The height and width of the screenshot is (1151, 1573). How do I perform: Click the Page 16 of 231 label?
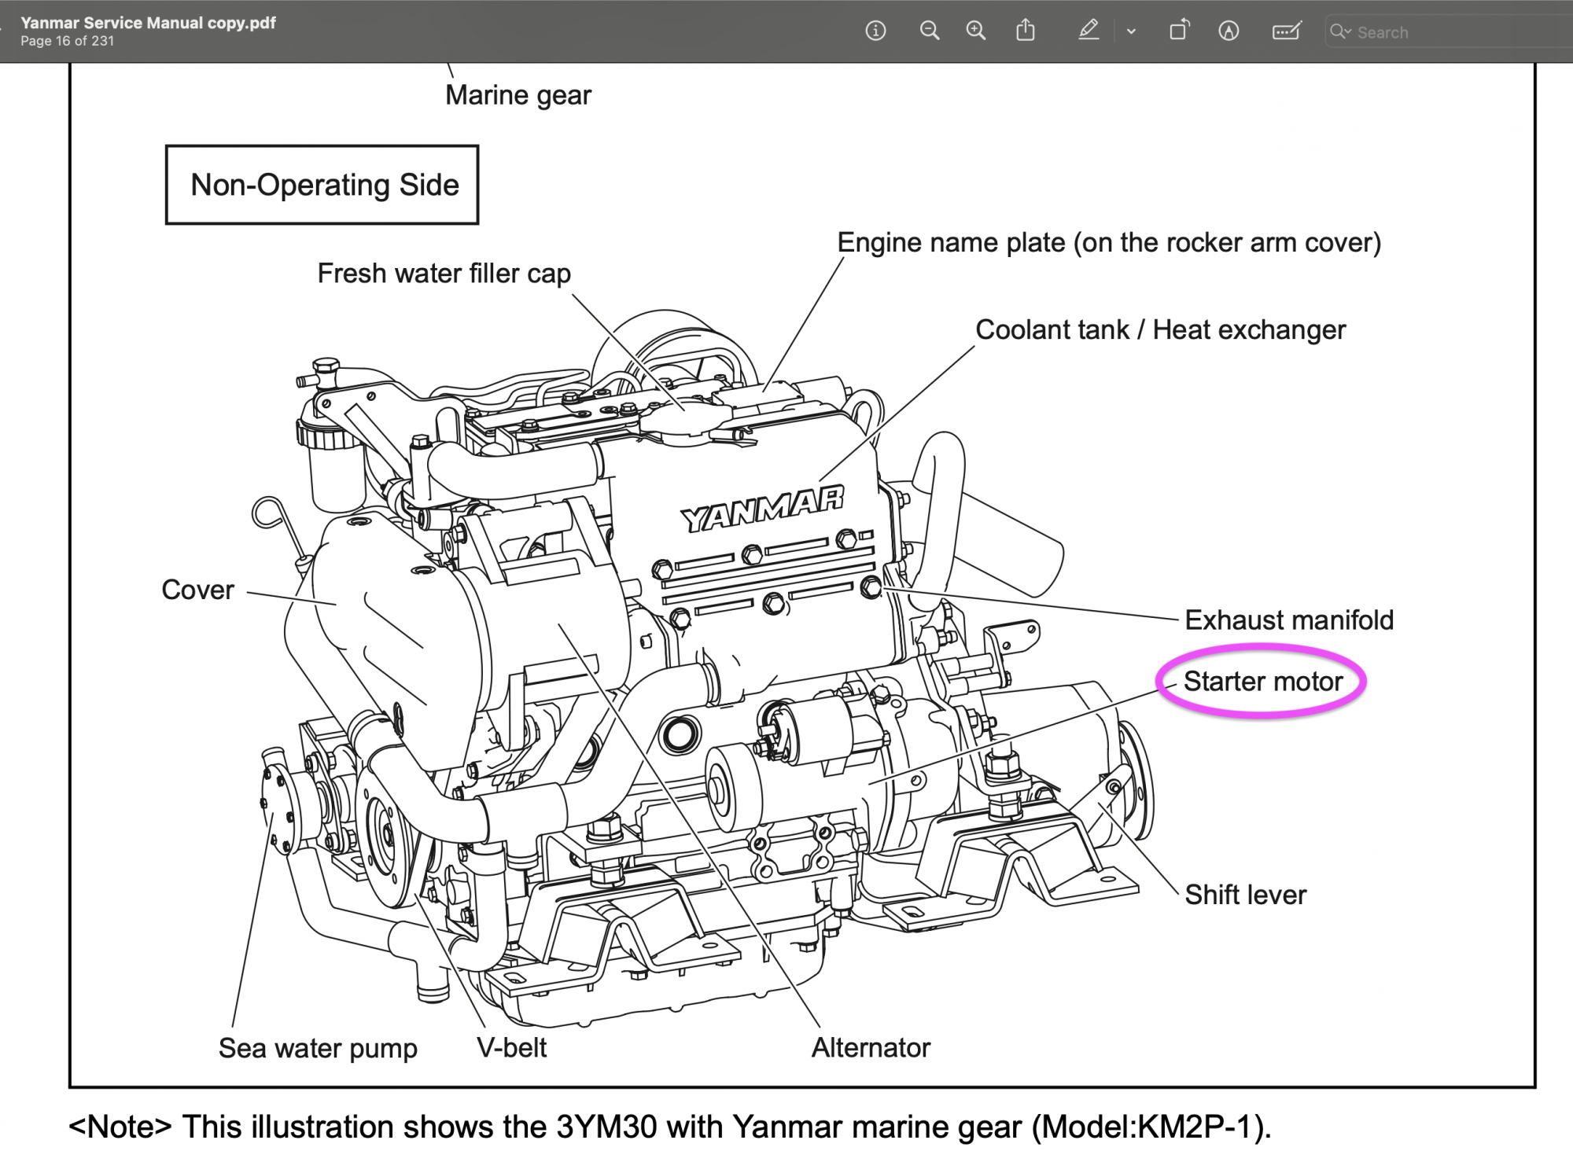pyautogui.click(x=67, y=41)
